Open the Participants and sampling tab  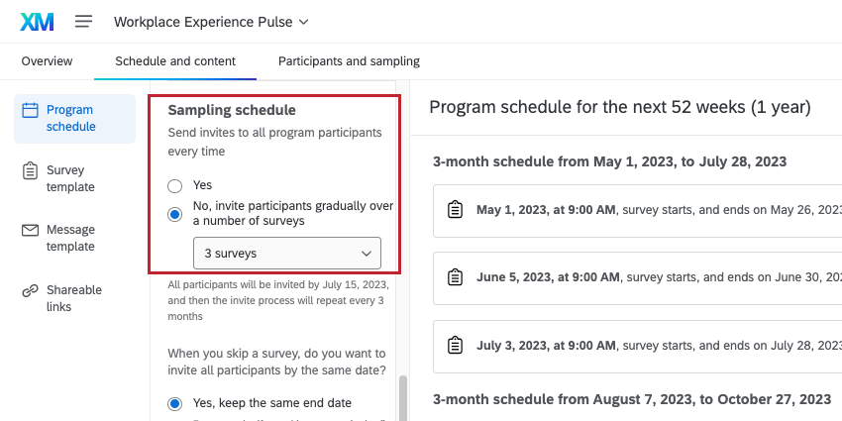point(349,61)
